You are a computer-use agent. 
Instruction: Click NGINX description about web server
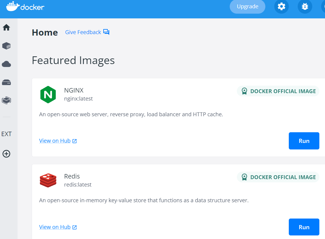coord(131,114)
